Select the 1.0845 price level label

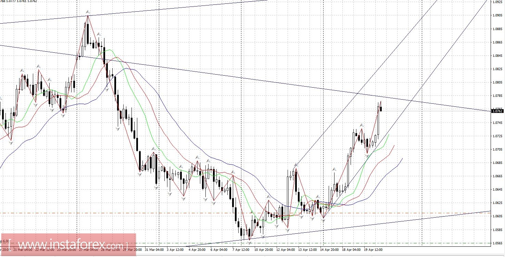pos(497,56)
